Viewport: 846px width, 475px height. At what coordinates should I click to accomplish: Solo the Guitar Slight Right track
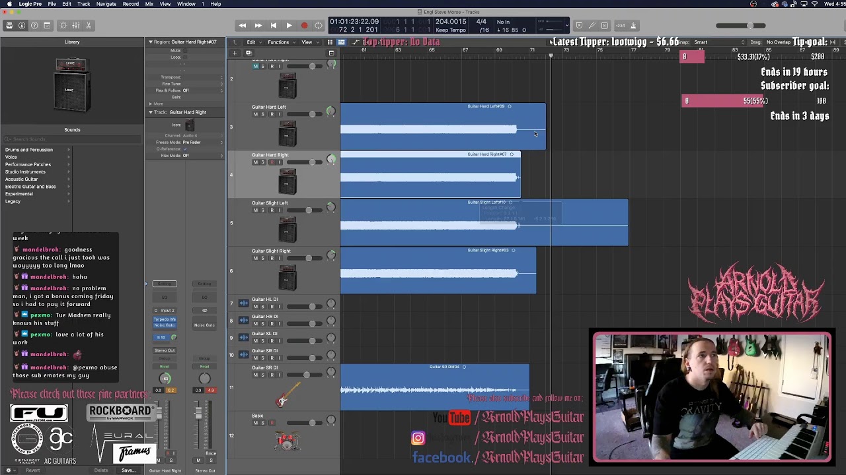tap(262, 259)
